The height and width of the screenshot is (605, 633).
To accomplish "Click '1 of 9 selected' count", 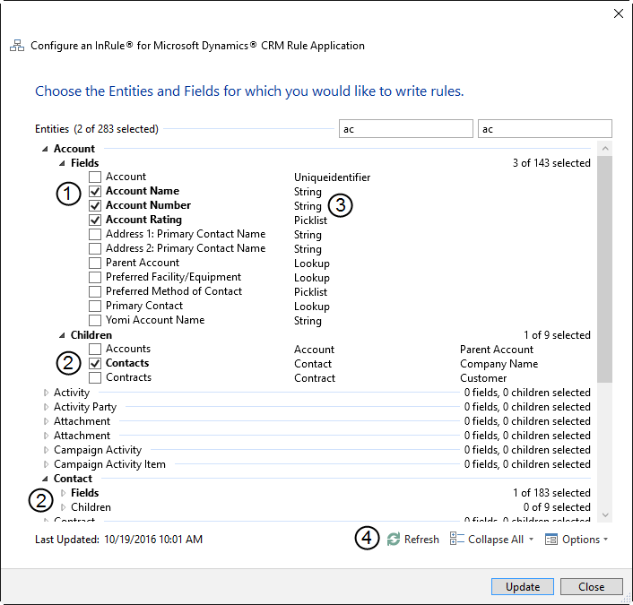I will click(x=557, y=335).
